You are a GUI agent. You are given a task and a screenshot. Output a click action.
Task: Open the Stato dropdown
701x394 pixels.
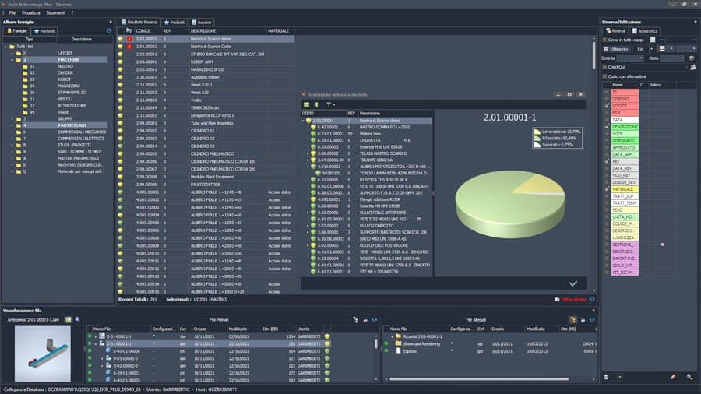(x=673, y=58)
